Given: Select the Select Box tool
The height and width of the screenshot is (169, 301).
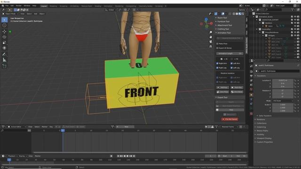Looking at the screenshot, I should point(4,20).
